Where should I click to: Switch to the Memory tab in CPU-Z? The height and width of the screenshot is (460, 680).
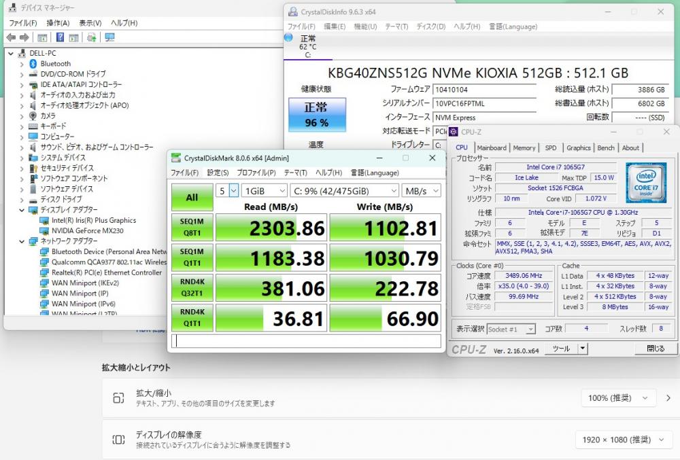pyautogui.click(x=524, y=147)
